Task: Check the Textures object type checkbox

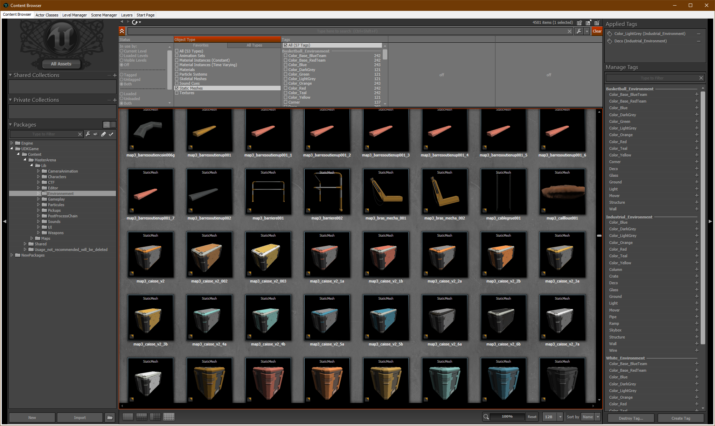Action: click(177, 93)
